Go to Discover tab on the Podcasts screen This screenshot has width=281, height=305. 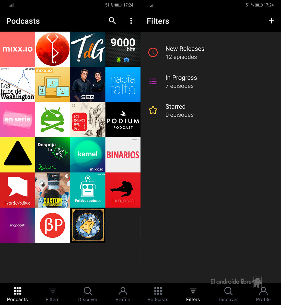click(x=88, y=294)
